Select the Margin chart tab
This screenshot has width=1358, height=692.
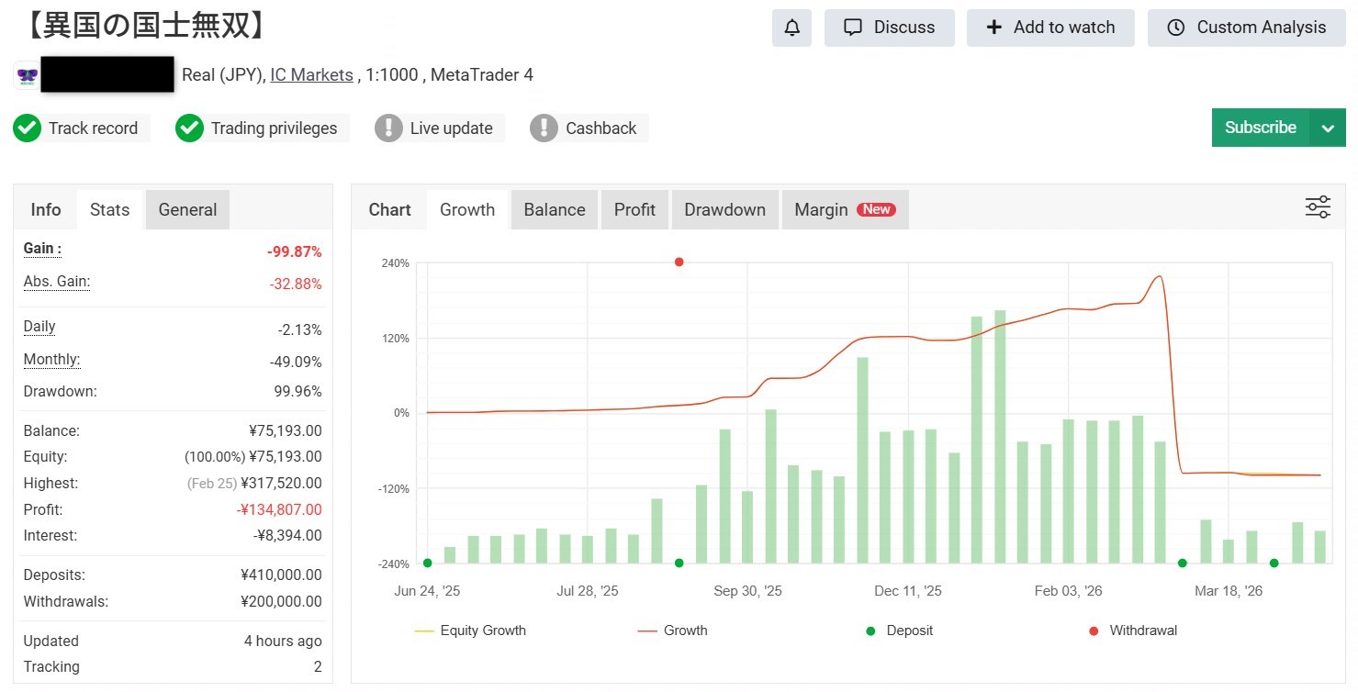point(845,209)
